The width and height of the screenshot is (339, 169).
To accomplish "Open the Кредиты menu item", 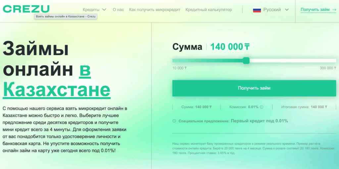I will (x=91, y=10).
